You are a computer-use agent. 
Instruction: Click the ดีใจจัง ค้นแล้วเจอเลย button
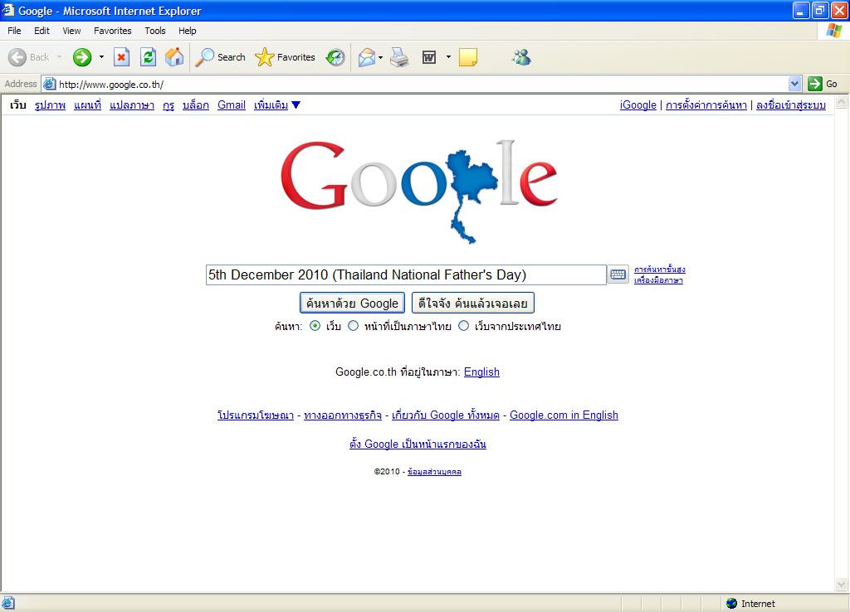click(472, 304)
